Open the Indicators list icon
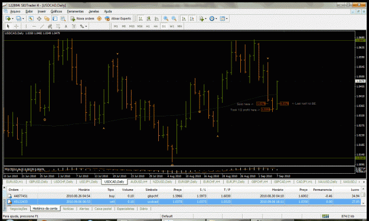The height and width of the screenshot is (221, 369). (x=201, y=18)
